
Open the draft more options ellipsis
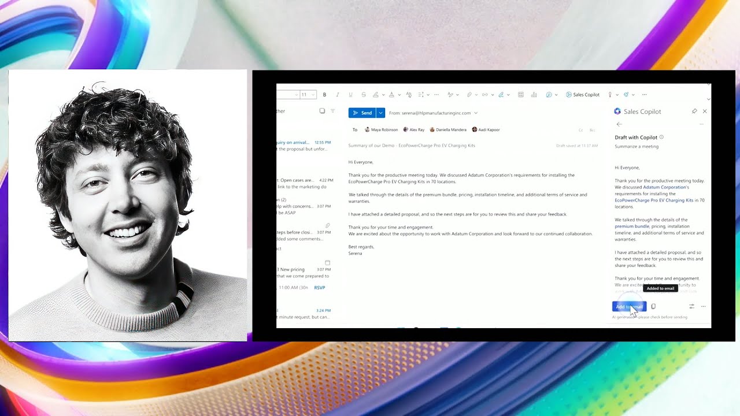704,307
